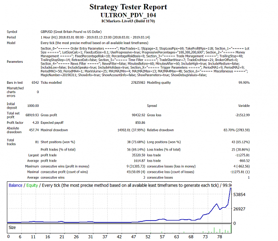Click the Initial deposit value 1000.00
The image size is (278, 241).
[x=33, y=106]
